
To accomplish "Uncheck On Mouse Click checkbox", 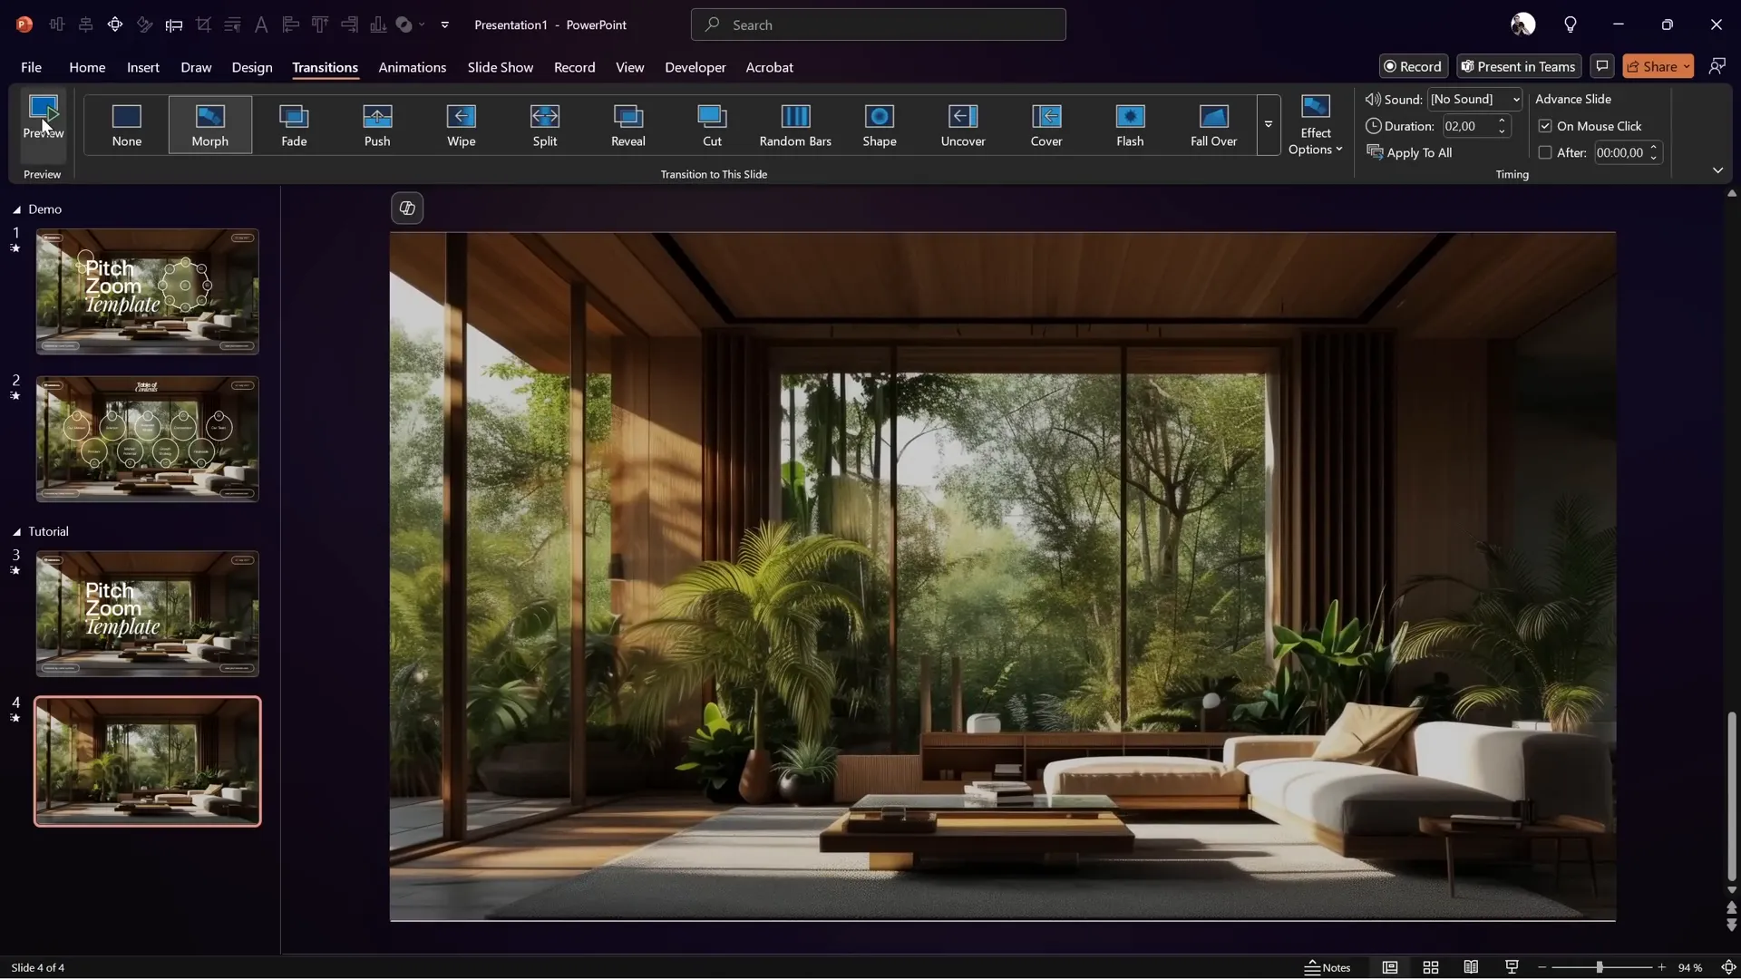I will click(1545, 126).
